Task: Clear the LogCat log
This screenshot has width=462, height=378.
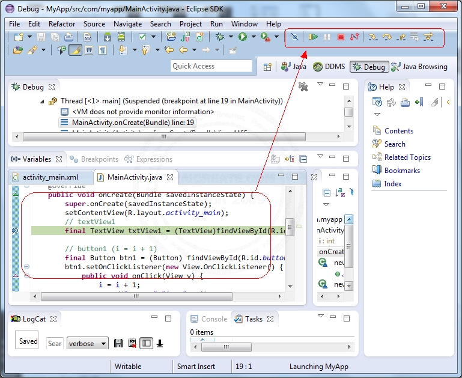Action: 132,343
